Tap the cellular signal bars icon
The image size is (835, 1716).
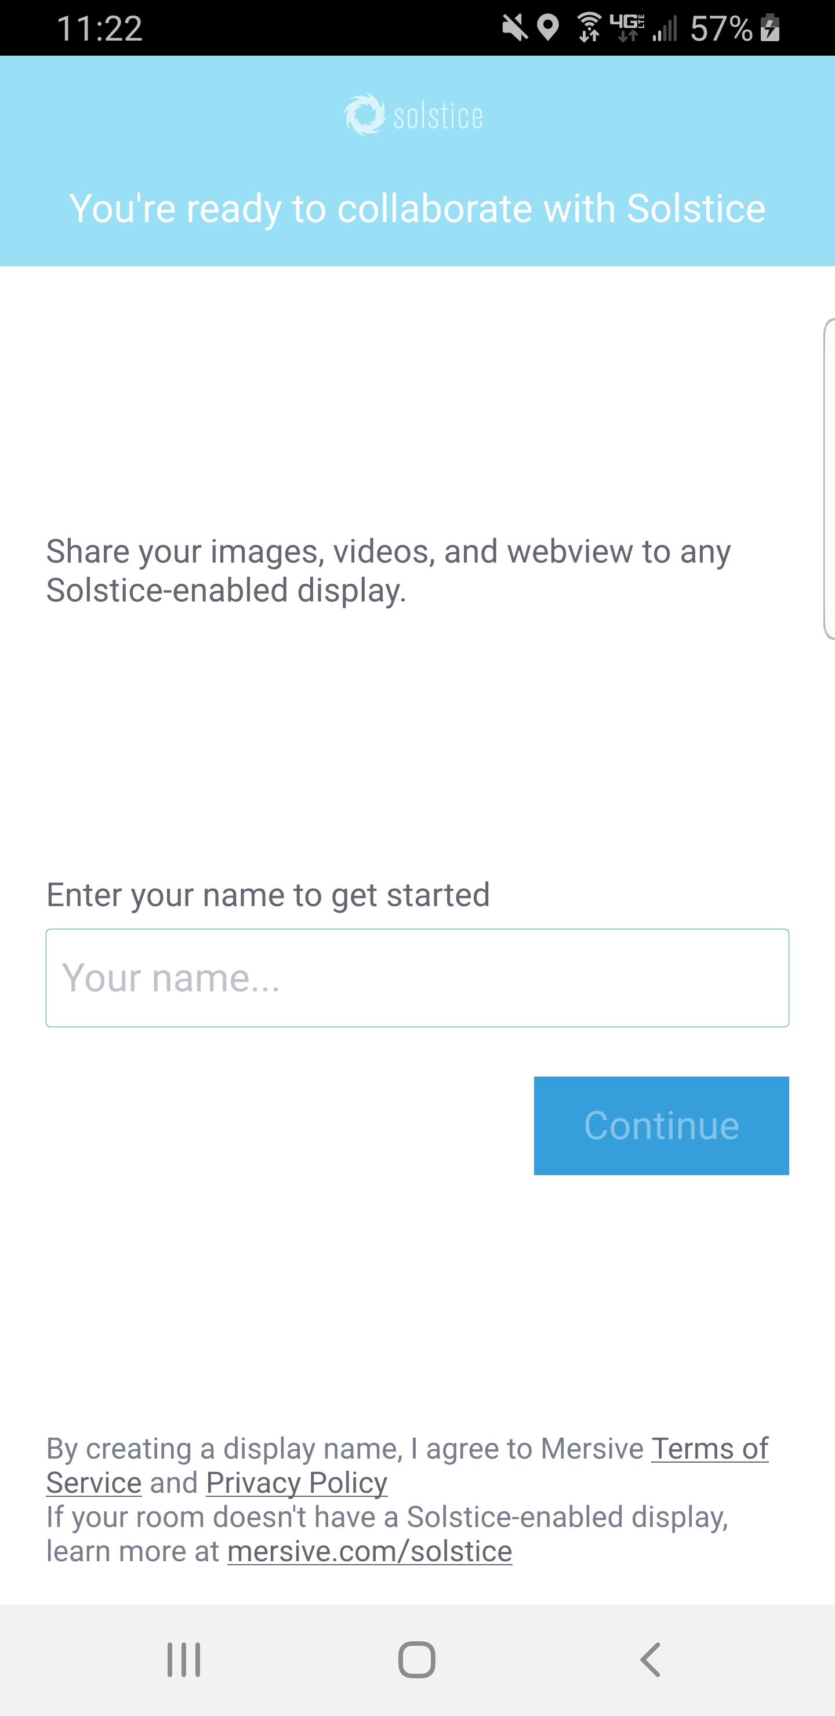click(665, 28)
